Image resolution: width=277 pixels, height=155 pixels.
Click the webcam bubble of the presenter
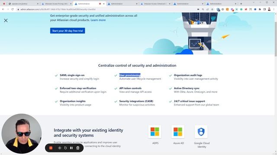click(22, 134)
